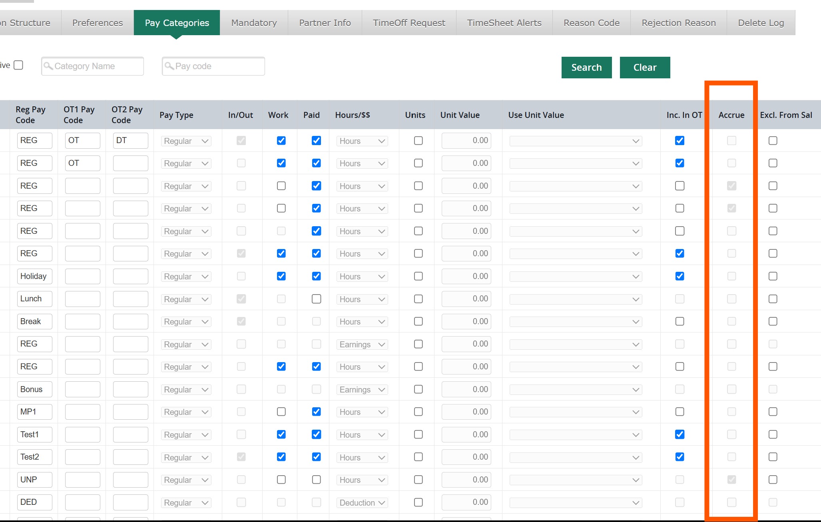The height and width of the screenshot is (522, 821).
Task: Click OT2 Pay Code field containing DT
Action: (130, 141)
